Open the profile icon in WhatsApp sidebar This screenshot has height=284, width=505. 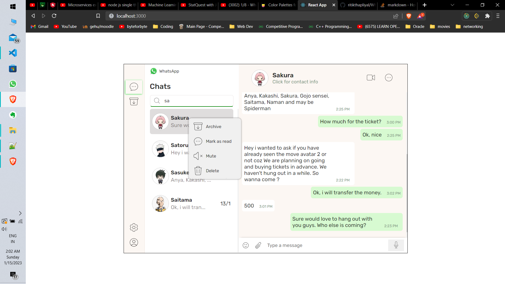(134, 242)
